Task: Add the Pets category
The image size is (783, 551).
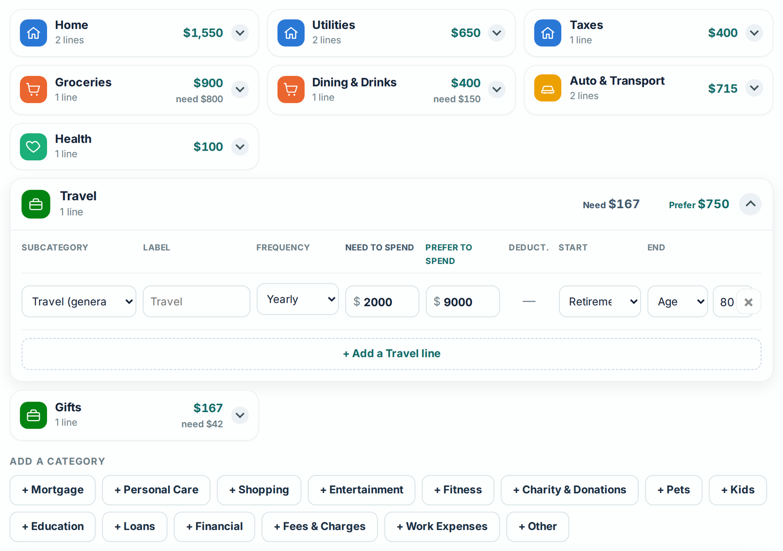Action: click(x=674, y=490)
